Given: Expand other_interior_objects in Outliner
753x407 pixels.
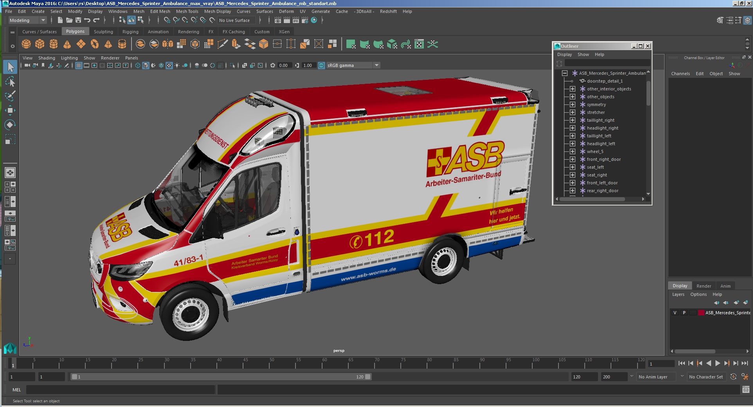Looking at the screenshot, I should pos(573,89).
